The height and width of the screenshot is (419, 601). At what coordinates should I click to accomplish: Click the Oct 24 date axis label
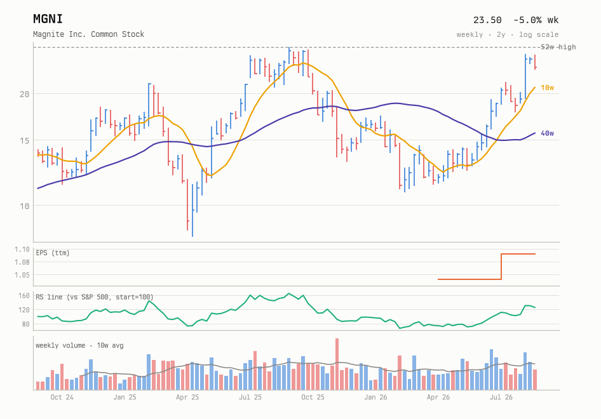62,397
